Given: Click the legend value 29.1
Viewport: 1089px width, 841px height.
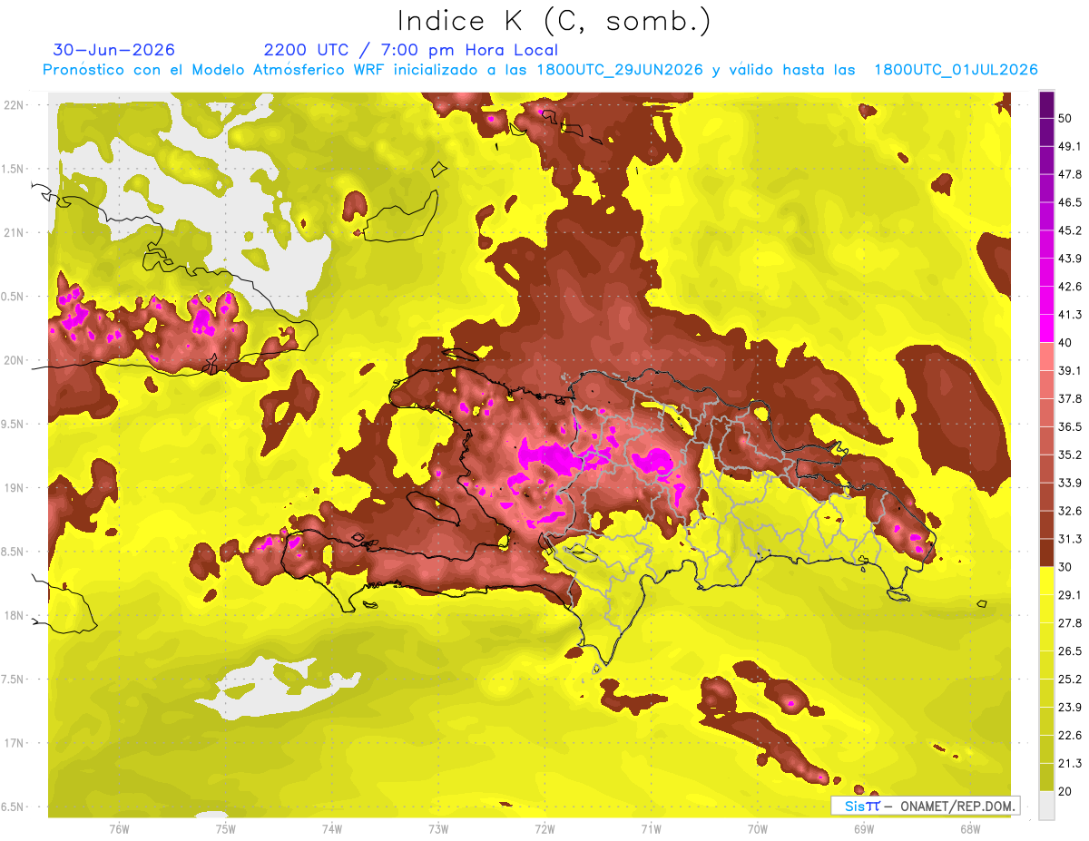Looking at the screenshot, I should pyautogui.click(x=1070, y=595).
